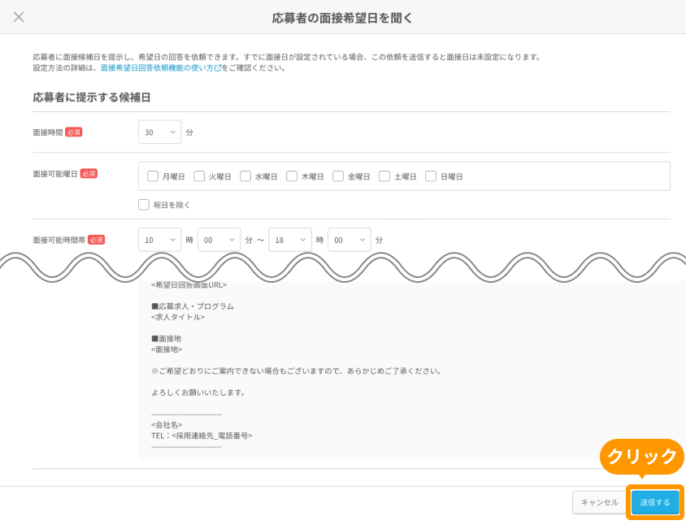Close the interview date request dialog
Viewport: 686px width, 525px height.
19,17
